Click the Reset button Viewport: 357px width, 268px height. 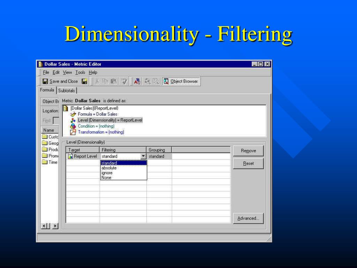[248, 164]
